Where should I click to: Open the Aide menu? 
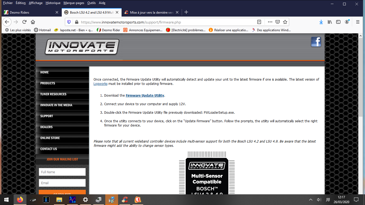[x=102, y=3]
